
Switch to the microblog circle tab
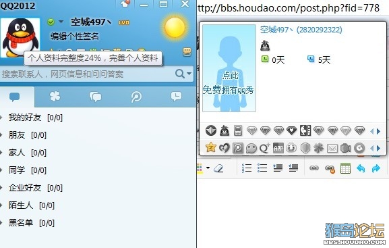click(x=136, y=97)
